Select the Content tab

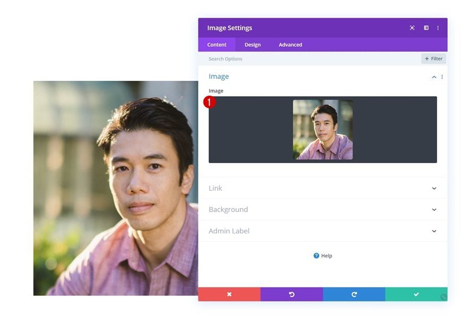(x=216, y=45)
